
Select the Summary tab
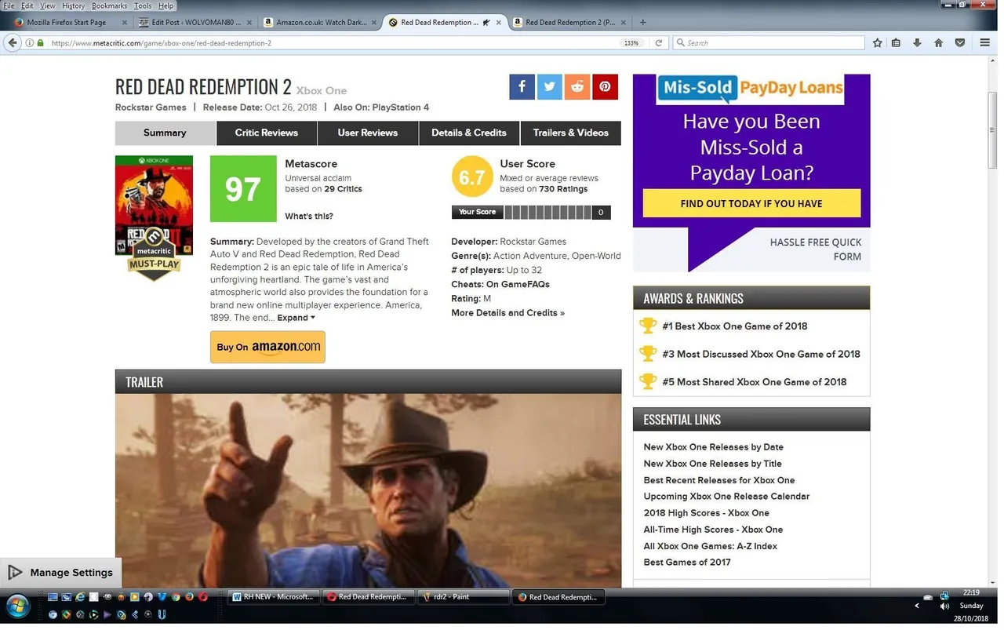coord(165,133)
